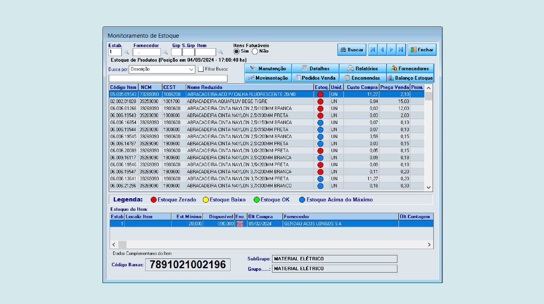This screenshot has height=304, width=544.
Task: Sort by the Nome Reduzido column header
Action: [250, 87]
